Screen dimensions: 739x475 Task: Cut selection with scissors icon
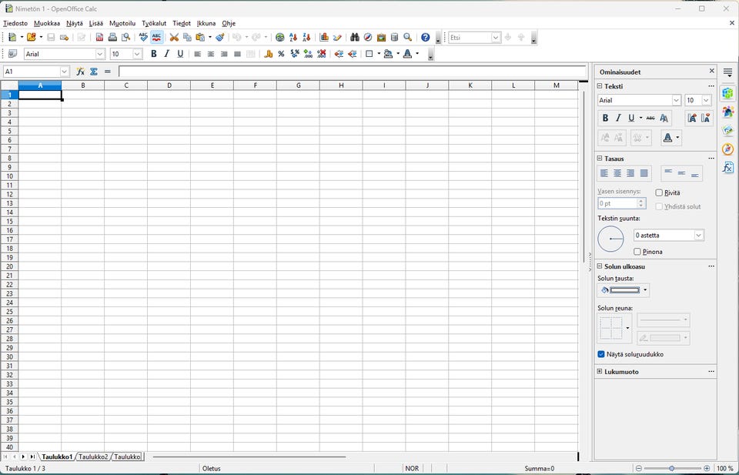174,37
